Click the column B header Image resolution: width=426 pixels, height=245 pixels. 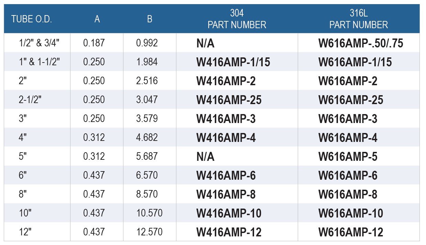click(x=150, y=19)
